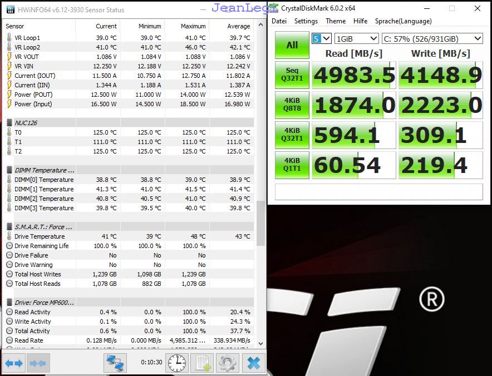Run the 4KiB Q8T8 test button
492x376 pixels.
tap(292, 105)
